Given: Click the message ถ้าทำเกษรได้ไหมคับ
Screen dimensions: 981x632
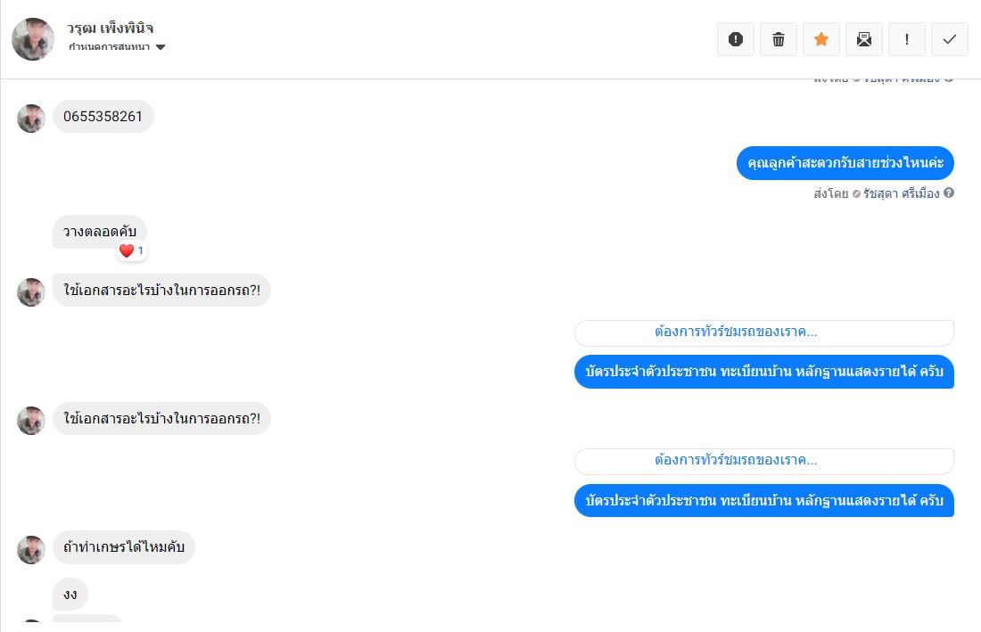Looking at the screenshot, I should point(123,547).
